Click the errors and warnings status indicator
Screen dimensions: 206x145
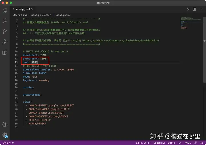pos(8,143)
